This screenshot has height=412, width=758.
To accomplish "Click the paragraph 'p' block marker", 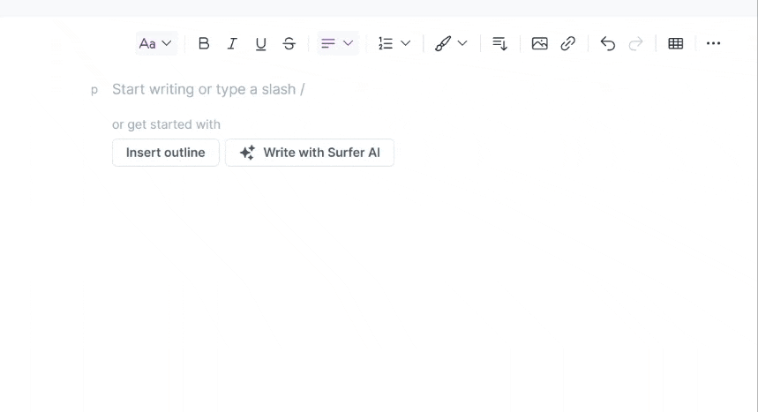I will pyautogui.click(x=94, y=90).
